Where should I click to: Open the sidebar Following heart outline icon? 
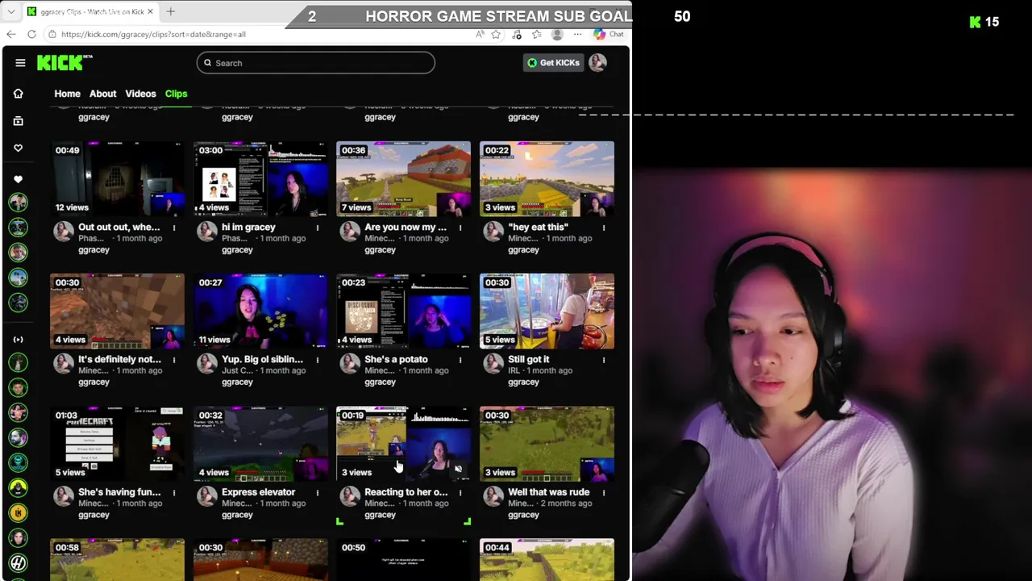[x=18, y=148]
